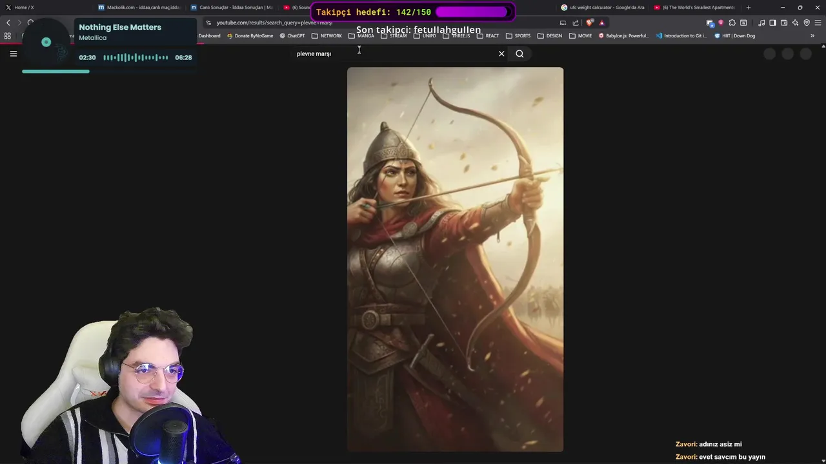Open the DESIGN bookmarks folder

click(x=550, y=35)
